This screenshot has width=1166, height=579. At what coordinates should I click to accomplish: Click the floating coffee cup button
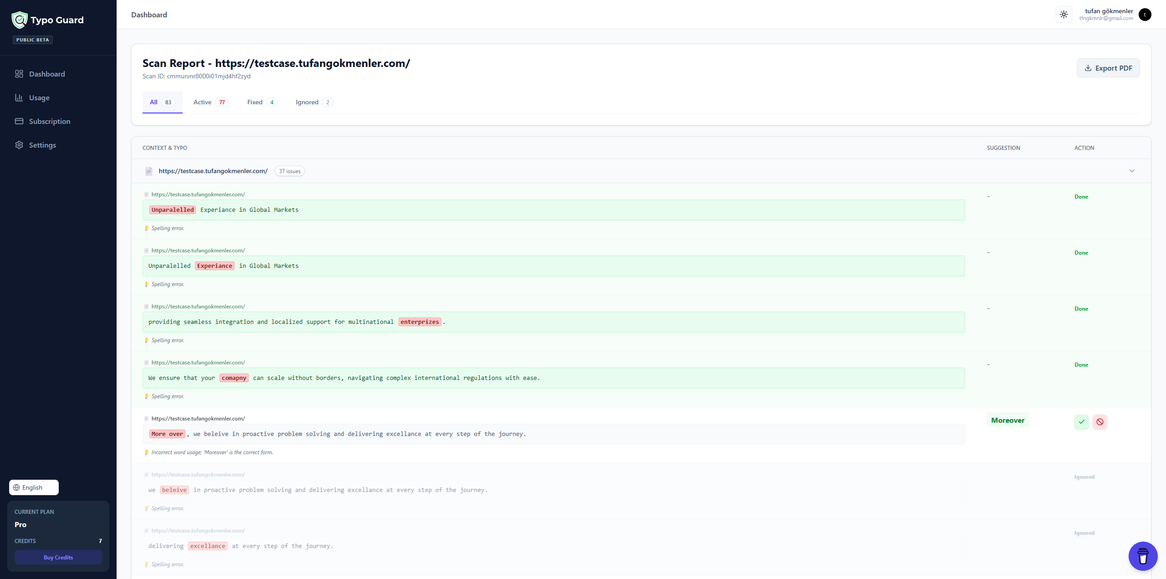tap(1142, 556)
